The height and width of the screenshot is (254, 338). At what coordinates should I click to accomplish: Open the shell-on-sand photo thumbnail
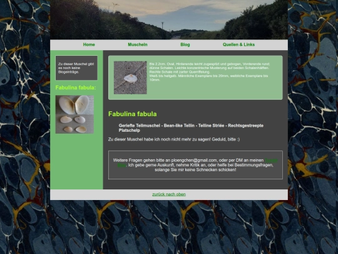130,78
